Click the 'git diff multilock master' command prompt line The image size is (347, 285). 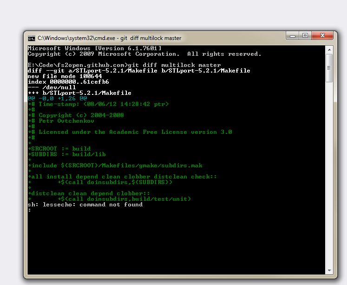(124, 65)
